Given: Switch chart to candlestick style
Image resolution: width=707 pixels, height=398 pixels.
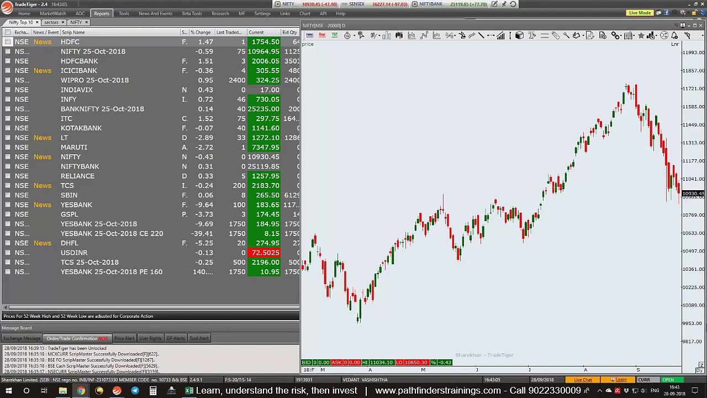Looking at the screenshot, I should click(399, 35).
